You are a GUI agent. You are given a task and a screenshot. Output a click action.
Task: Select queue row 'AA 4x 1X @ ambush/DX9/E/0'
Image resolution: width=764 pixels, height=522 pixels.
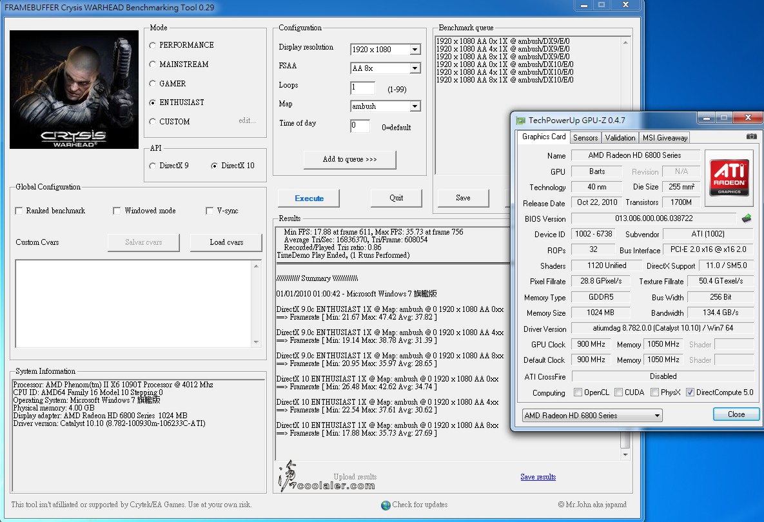tap(503, 49)
